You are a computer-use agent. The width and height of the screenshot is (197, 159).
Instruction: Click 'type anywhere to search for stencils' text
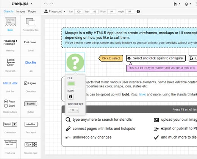point(102,120)
